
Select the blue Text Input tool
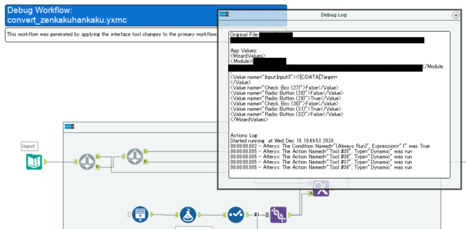[140, 214]
